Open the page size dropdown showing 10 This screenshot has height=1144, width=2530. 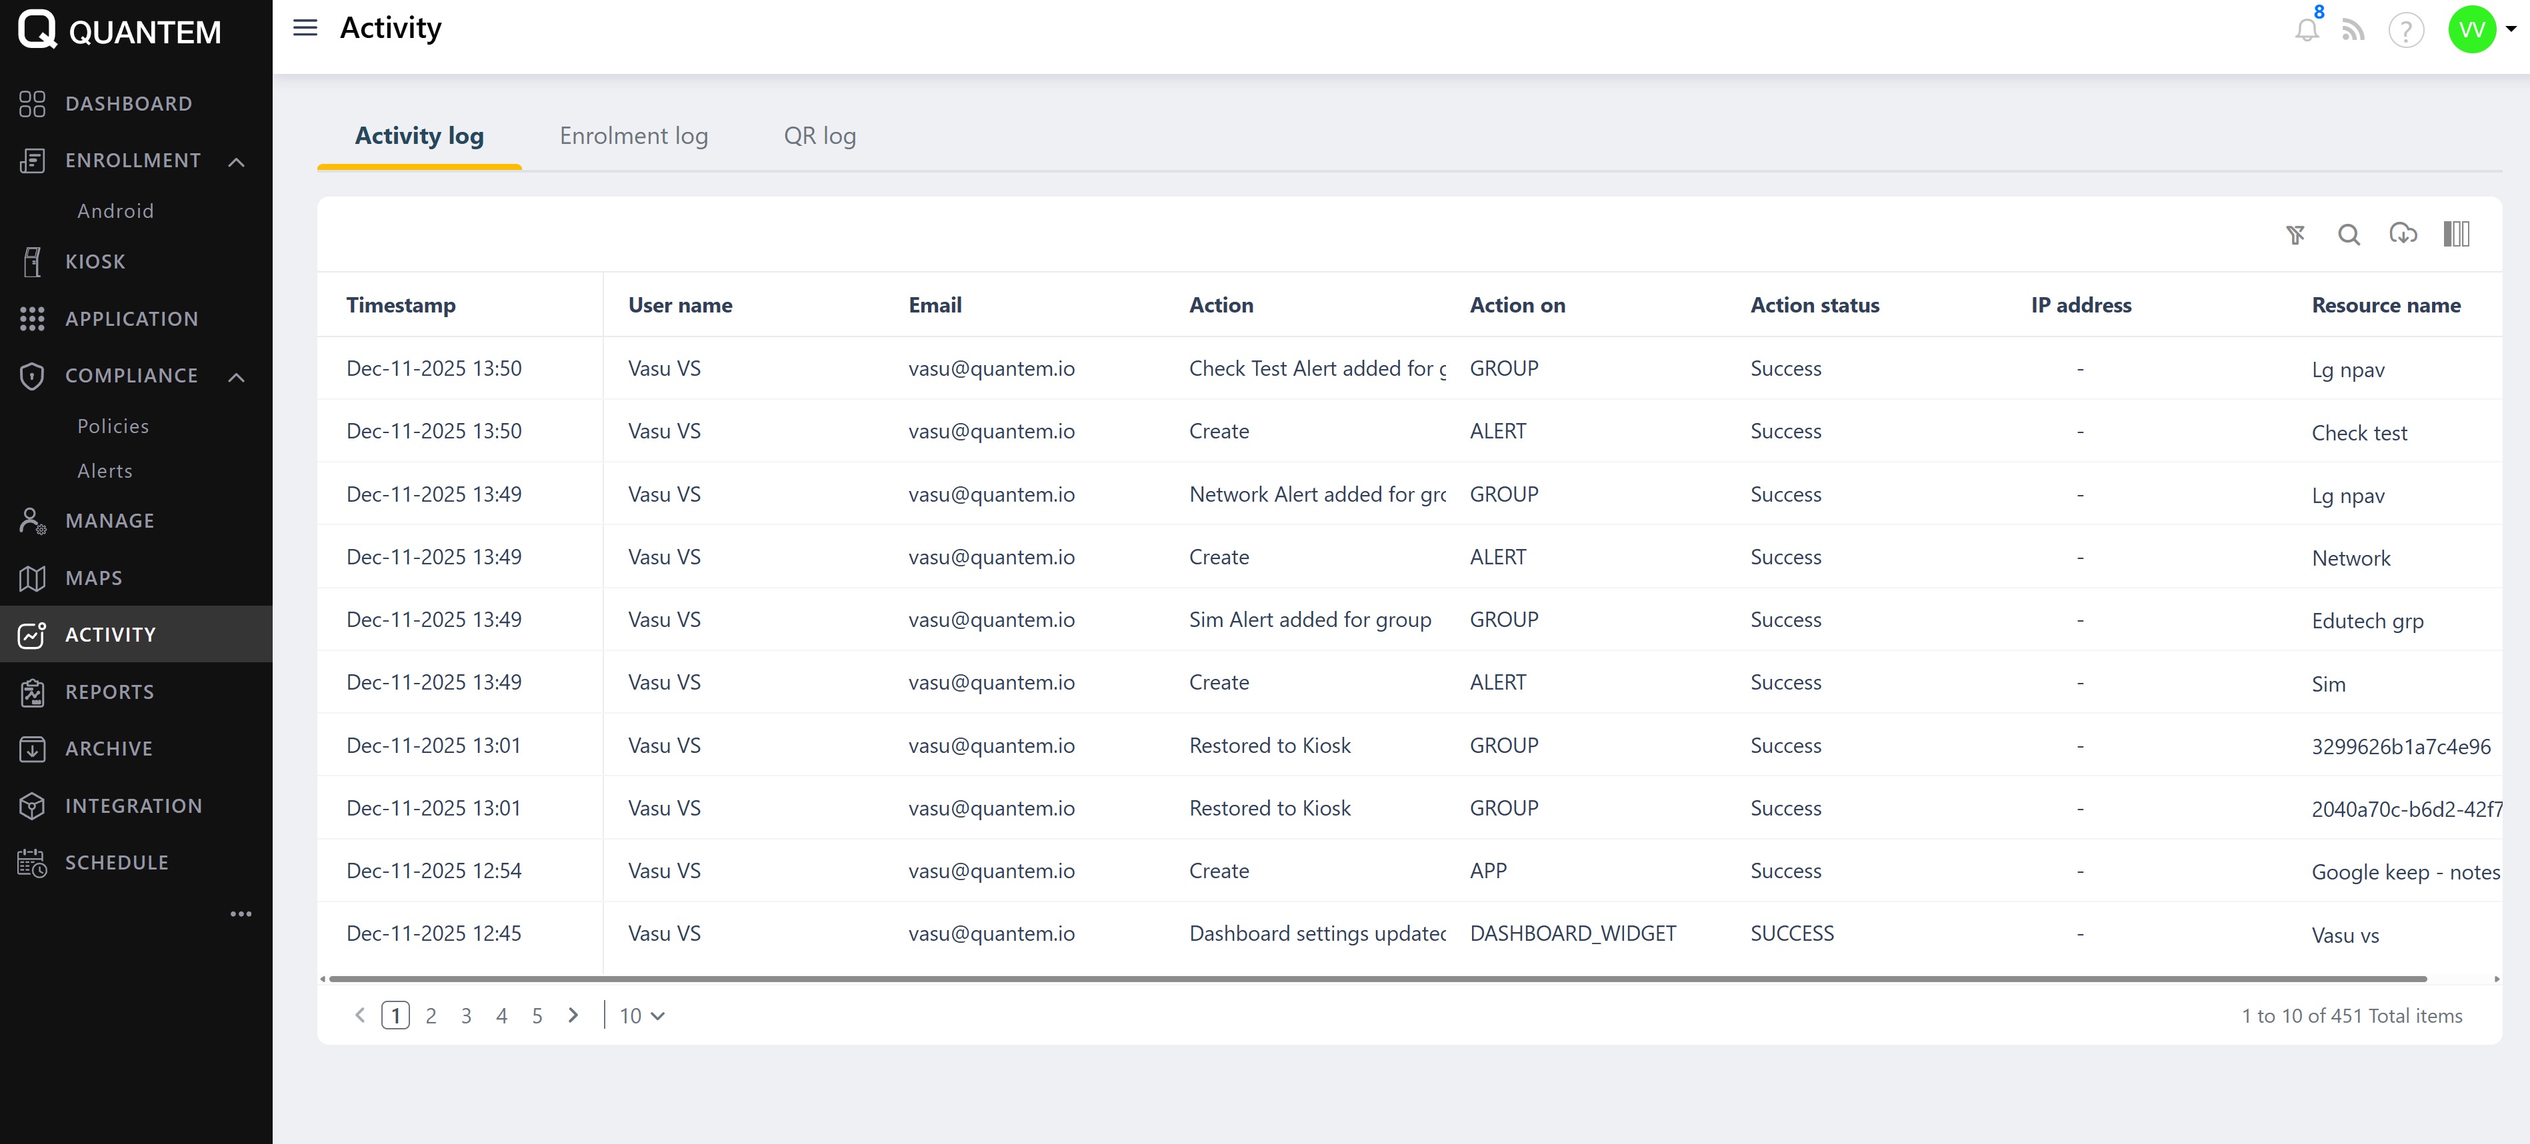pos(641,1016)
